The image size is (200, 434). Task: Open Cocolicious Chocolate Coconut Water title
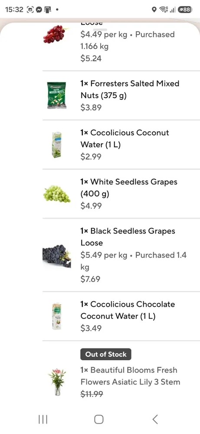click(x=128, y=310)
